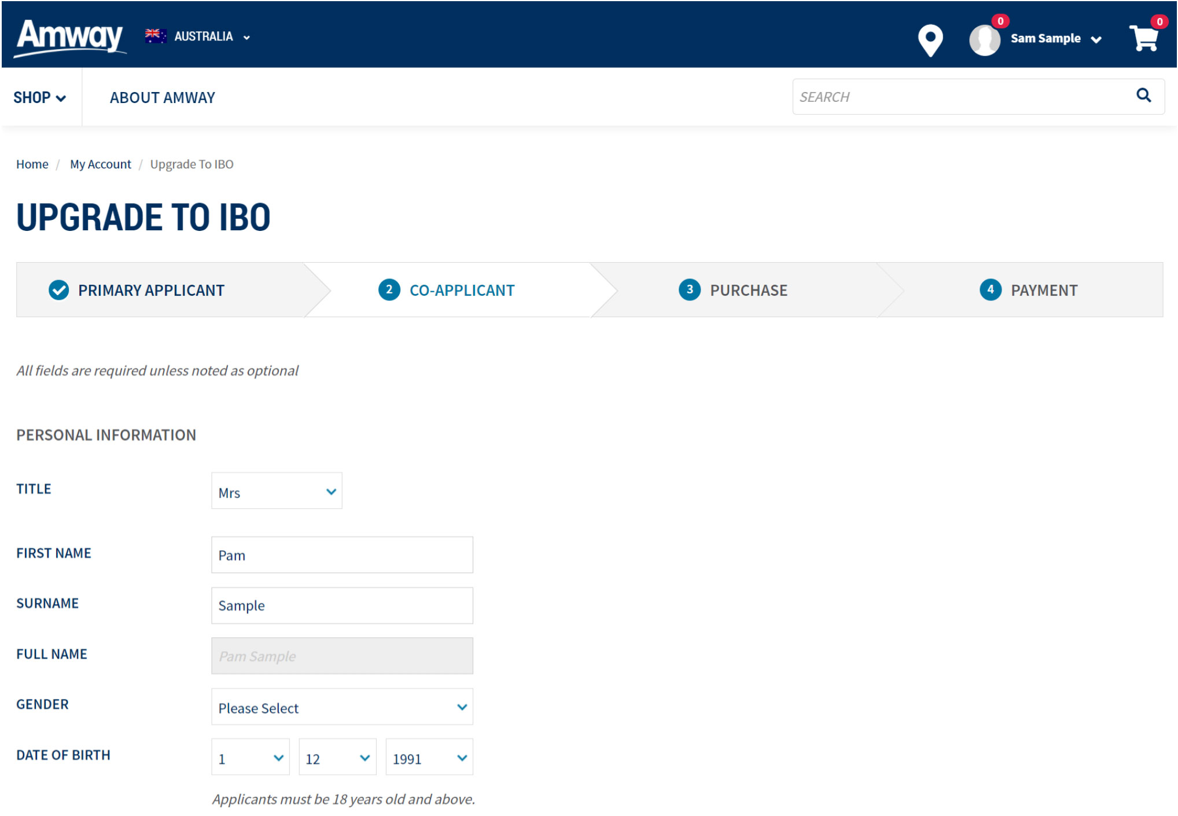Click the Date Of Birth label
Screen dimensions: 1178x816
tap(63, 755)
